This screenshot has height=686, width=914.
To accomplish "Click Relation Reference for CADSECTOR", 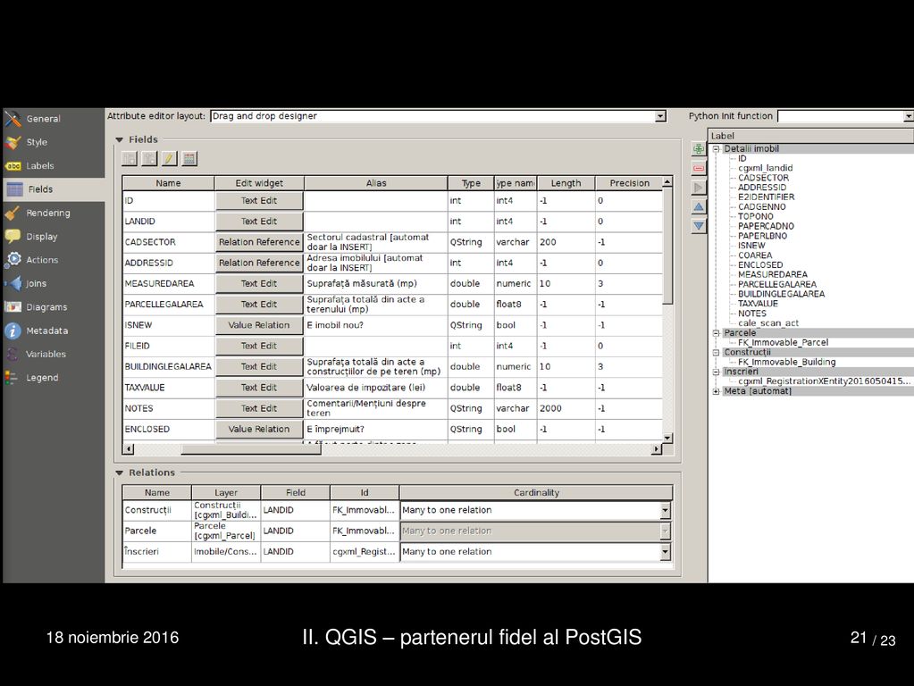I will pos(259,242).
